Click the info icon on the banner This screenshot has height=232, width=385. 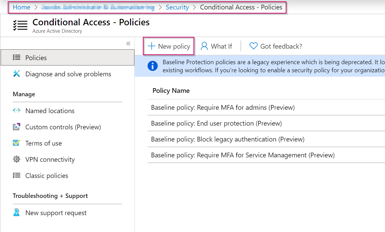tap(152, 66)
